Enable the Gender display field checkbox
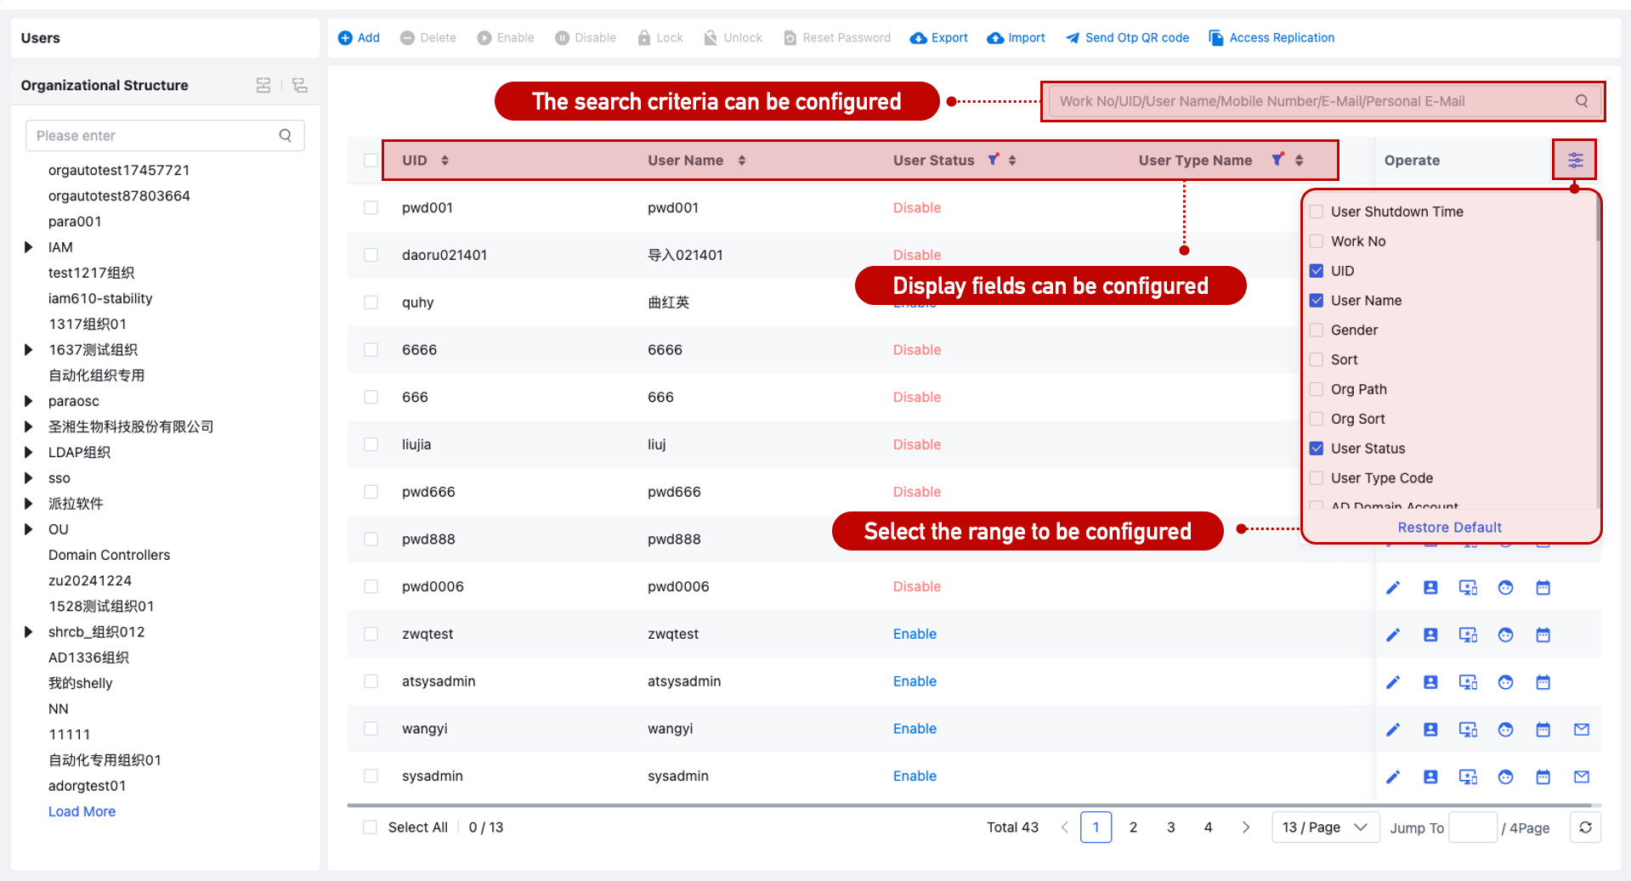This screenshot has width=1631, height=881. [1316, 330]
